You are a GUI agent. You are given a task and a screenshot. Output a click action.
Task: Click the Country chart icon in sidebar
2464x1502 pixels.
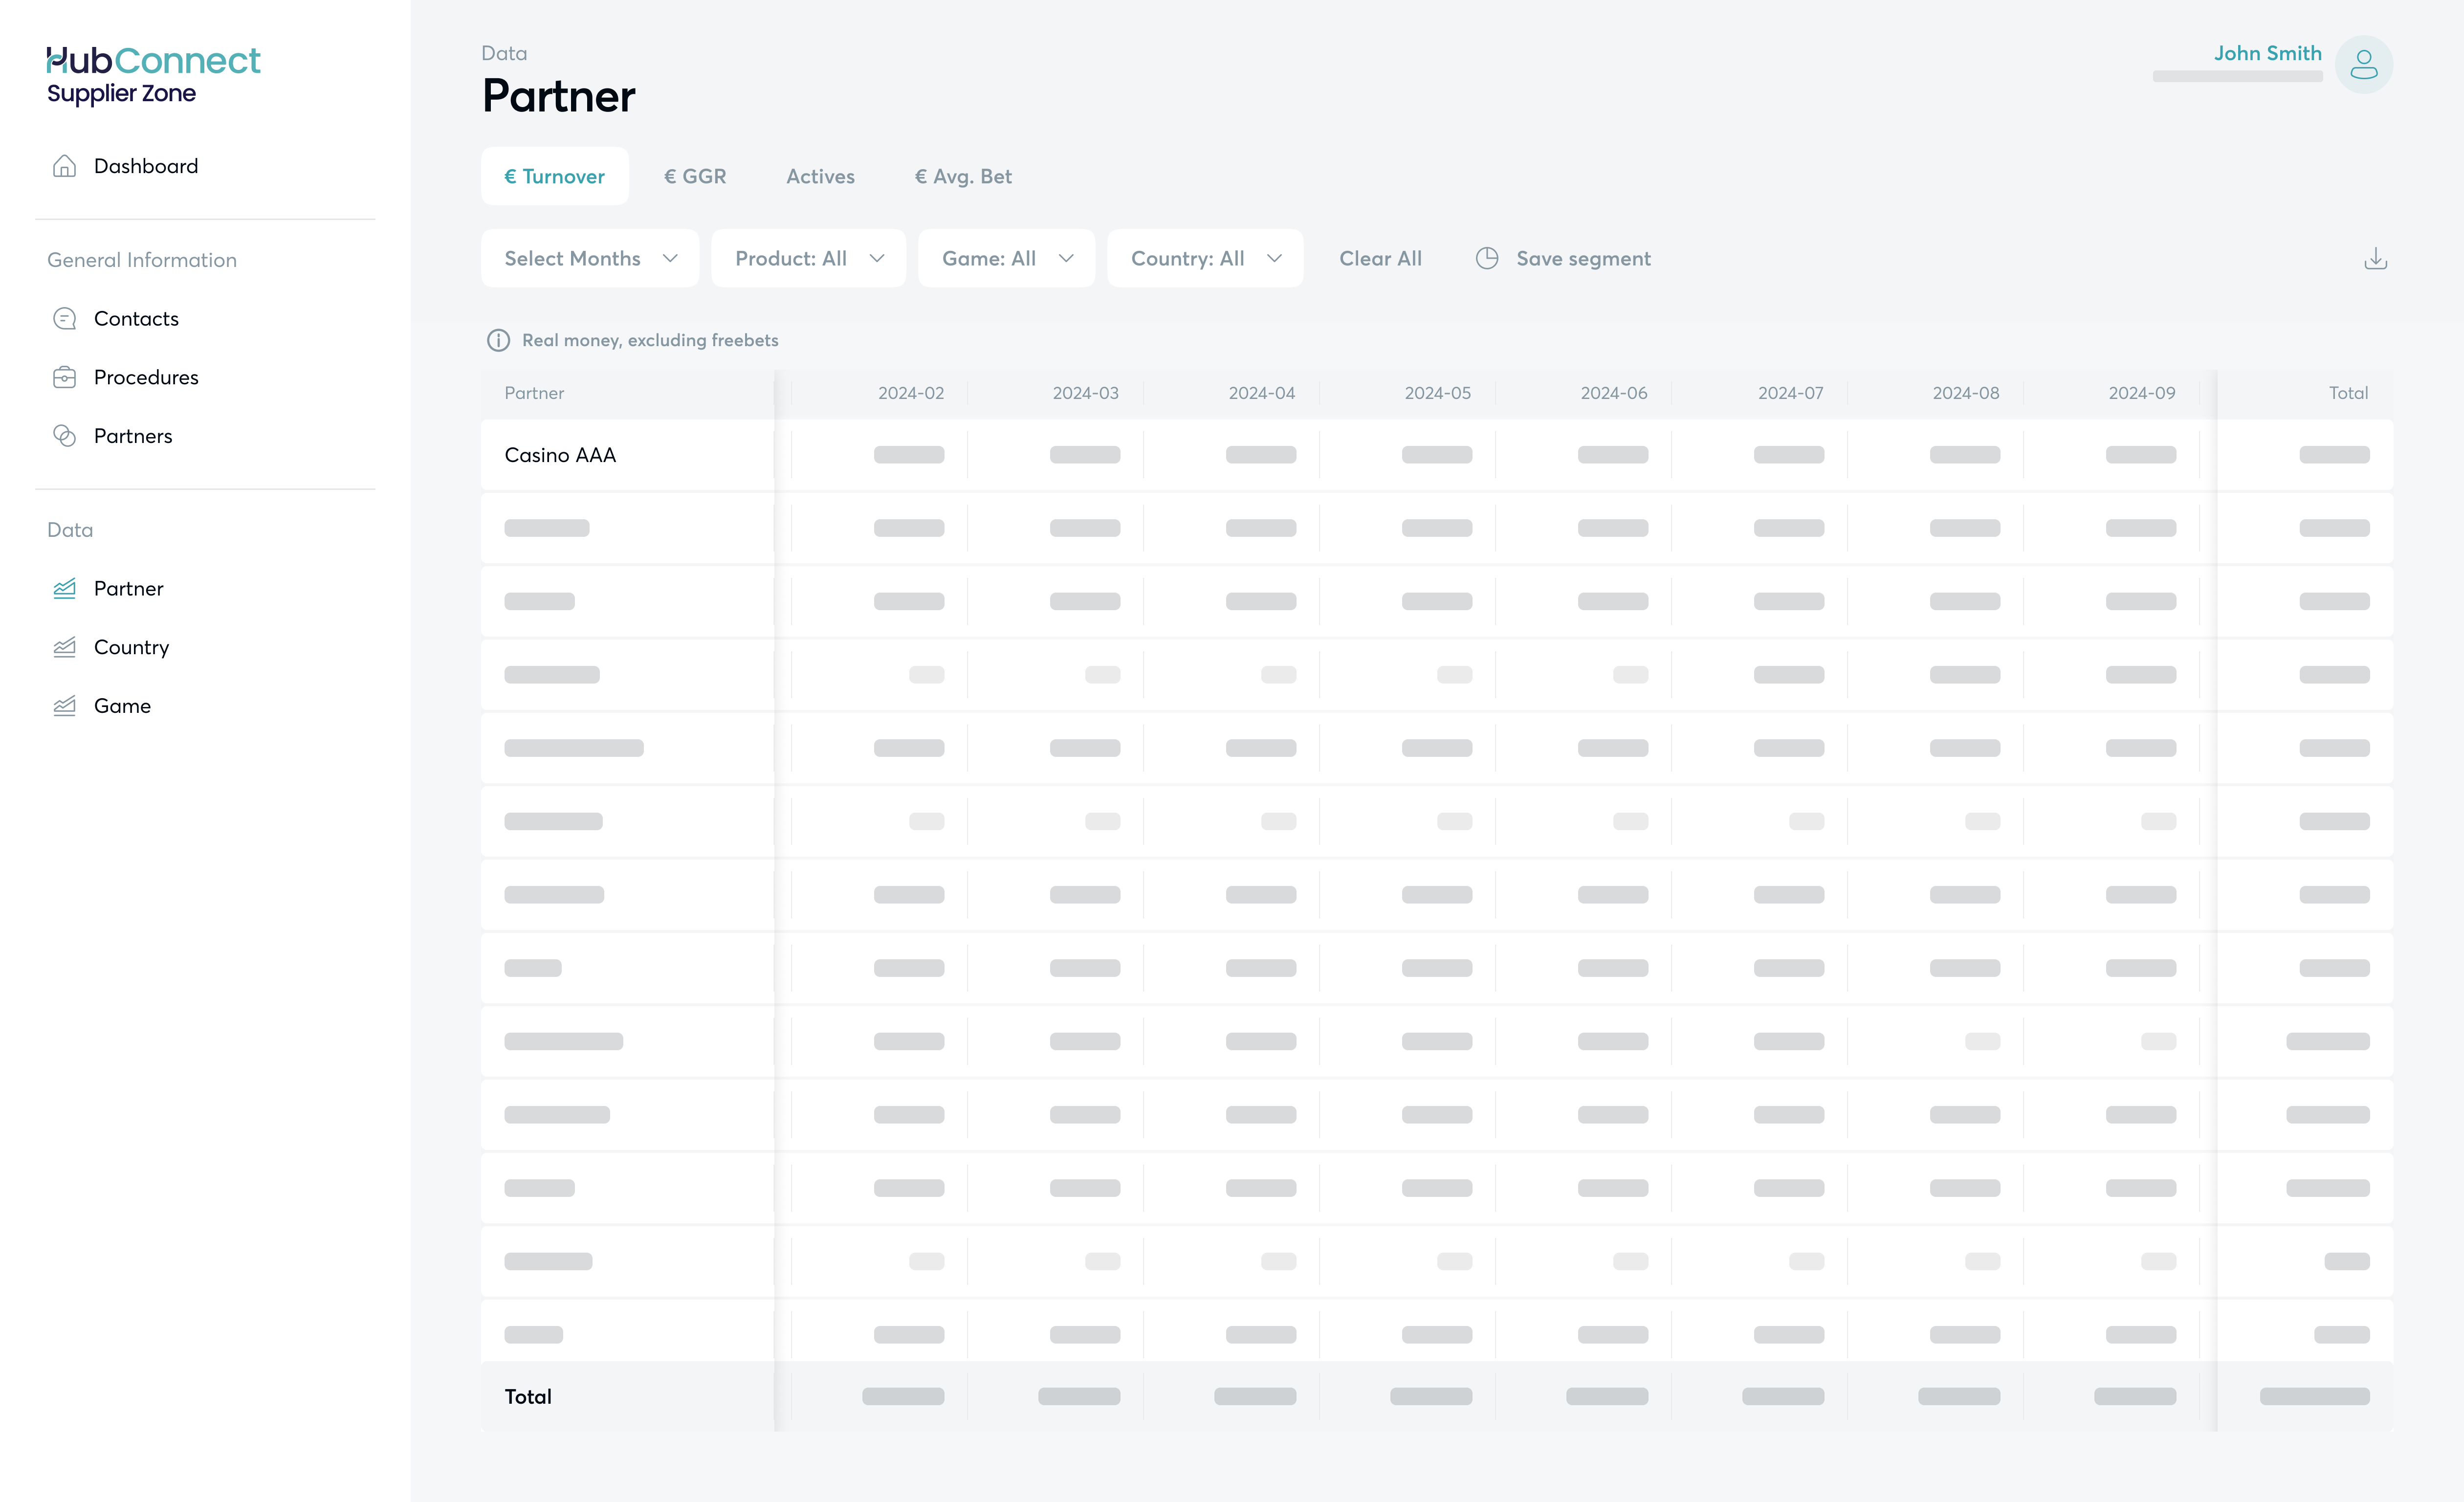64,647
